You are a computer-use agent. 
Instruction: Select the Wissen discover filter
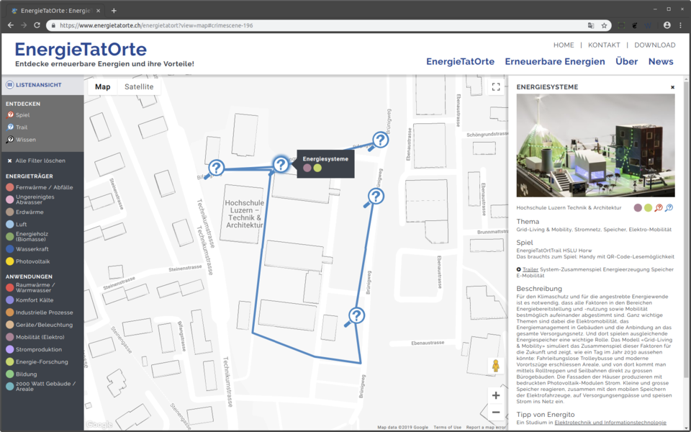[x=21, y=140]
